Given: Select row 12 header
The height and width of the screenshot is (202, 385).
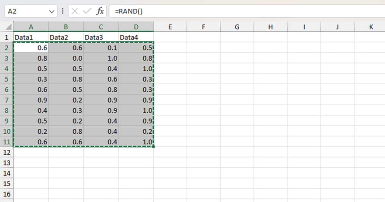Looking at the screenshot, I should pyautogui.click(x=7, y=152).
